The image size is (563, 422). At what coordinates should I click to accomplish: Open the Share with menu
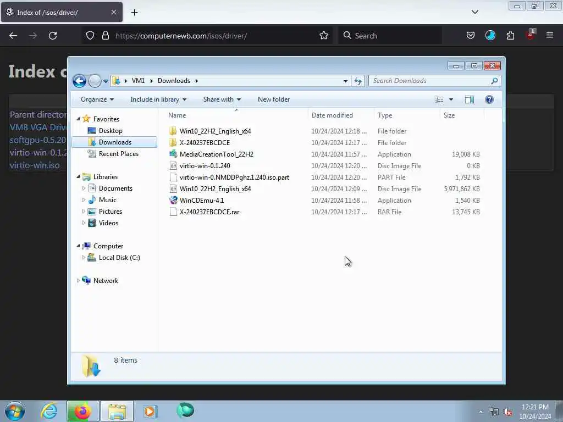tap(222, 99)
